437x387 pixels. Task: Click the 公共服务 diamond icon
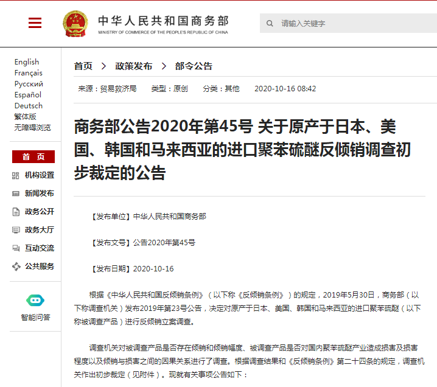(x=16, y=267)
